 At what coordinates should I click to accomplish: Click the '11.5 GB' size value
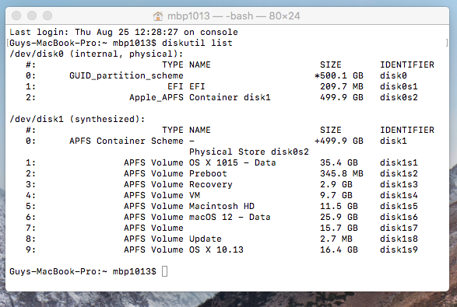(339, 206)
